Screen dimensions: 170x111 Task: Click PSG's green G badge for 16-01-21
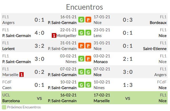[81, 20]
